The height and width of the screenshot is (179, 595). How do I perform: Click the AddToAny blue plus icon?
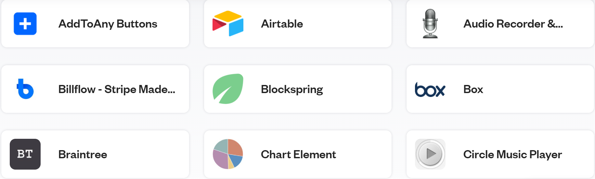click(25, 24)
